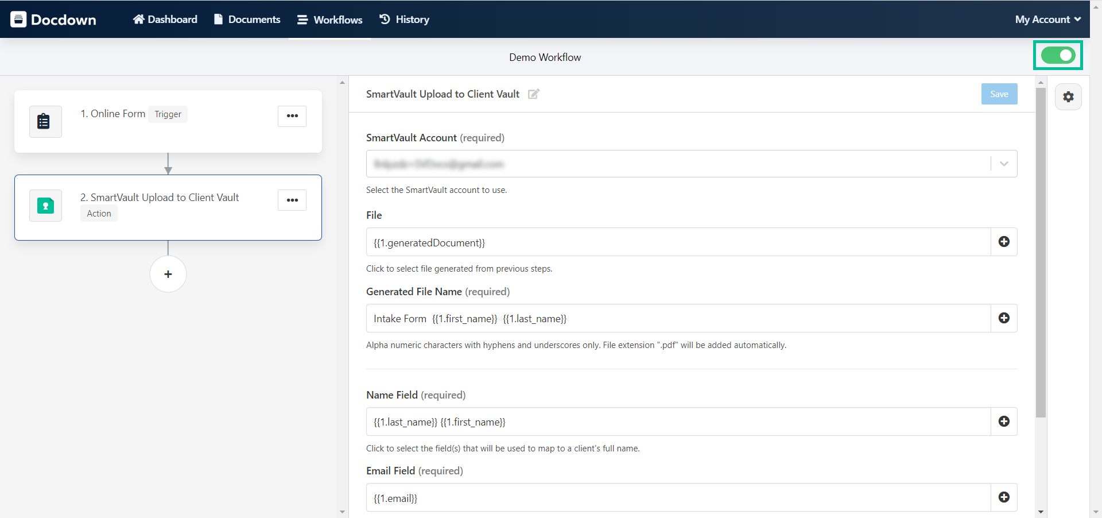Insert a merge field into Email Field
The width and height of the screenshot is (1102, 518).
1004,497
